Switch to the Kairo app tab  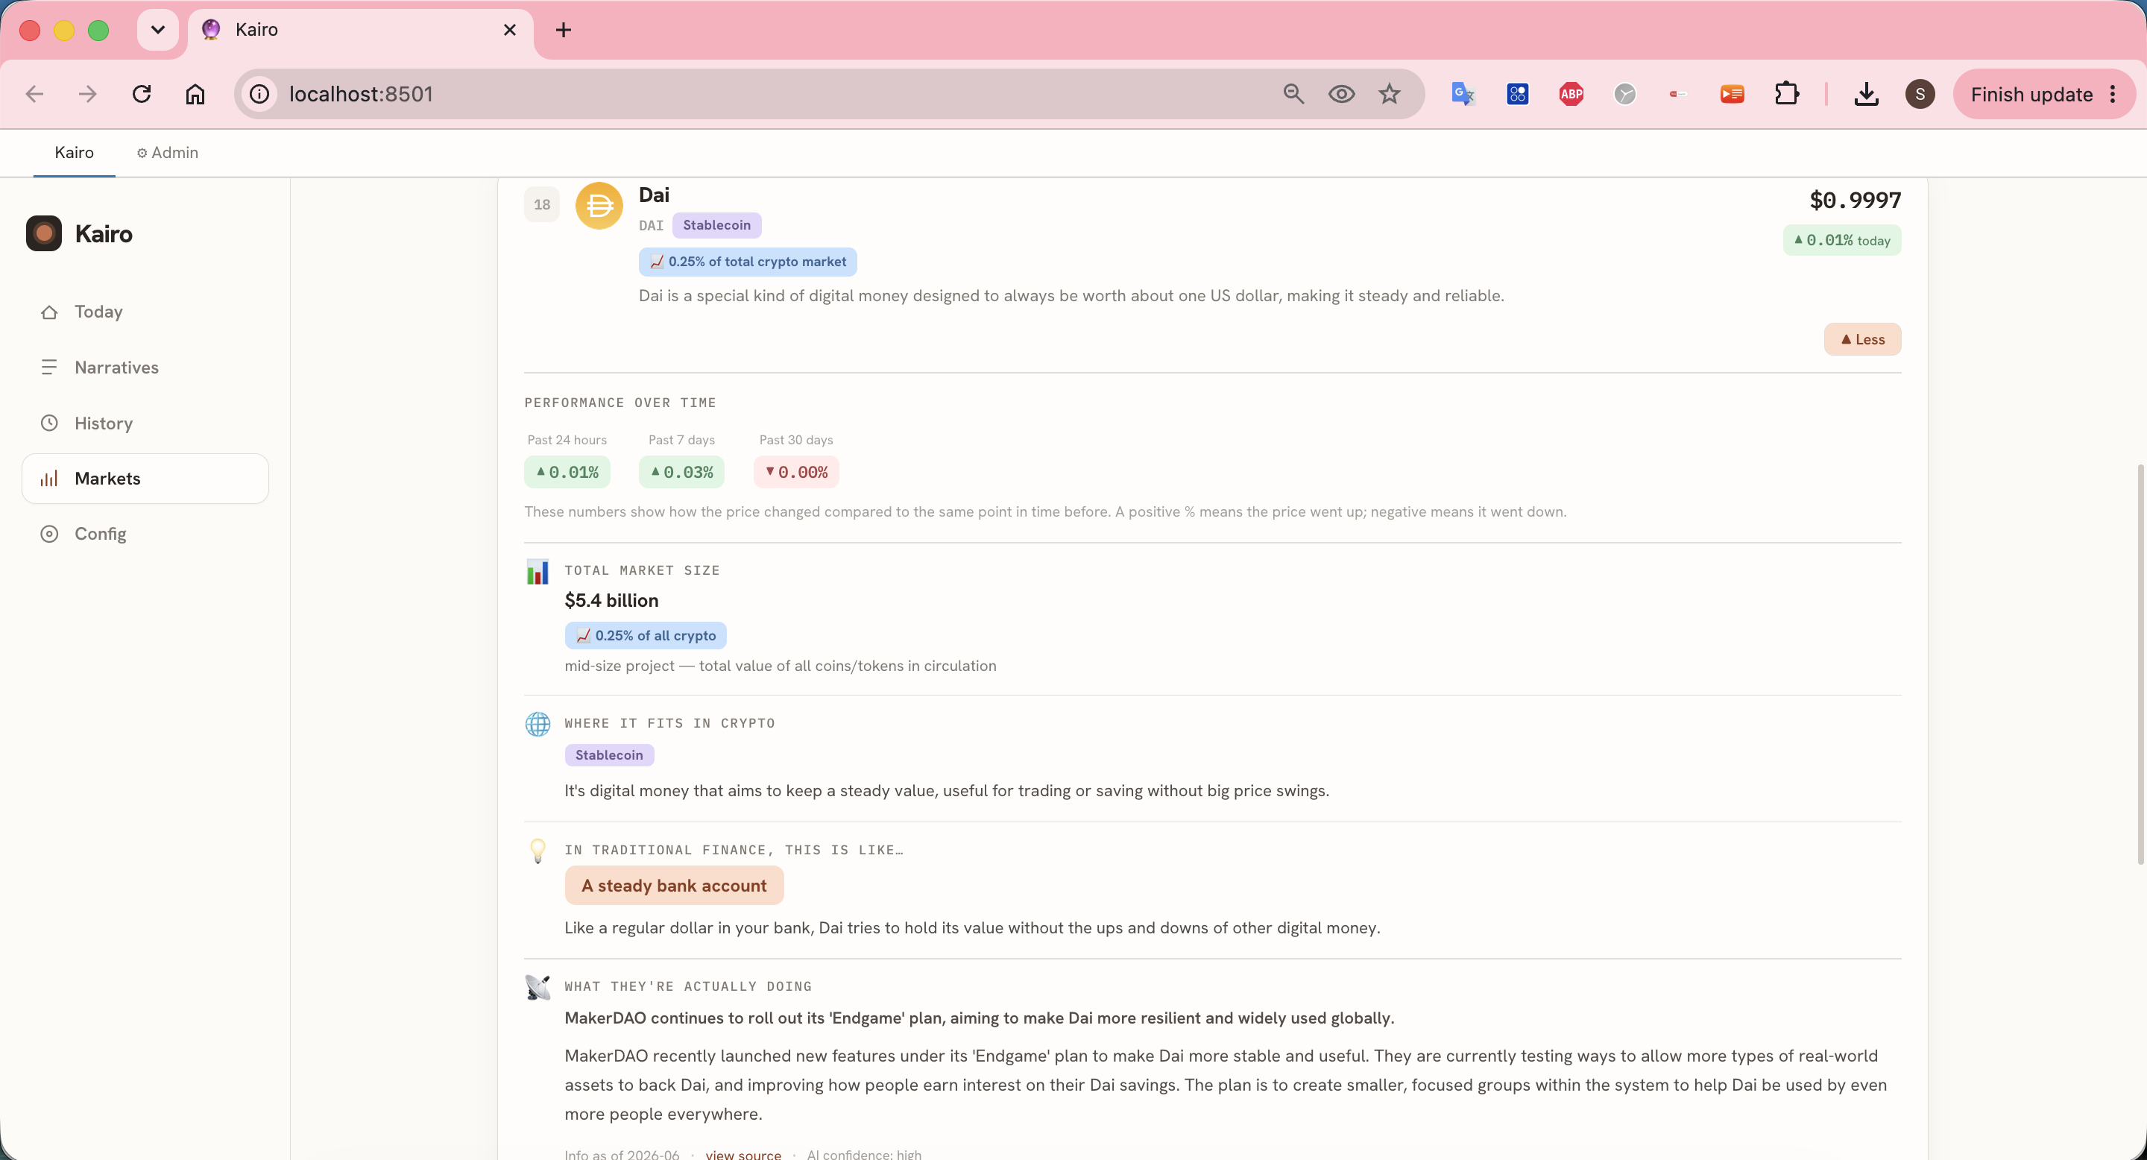[x=75, y=153]
